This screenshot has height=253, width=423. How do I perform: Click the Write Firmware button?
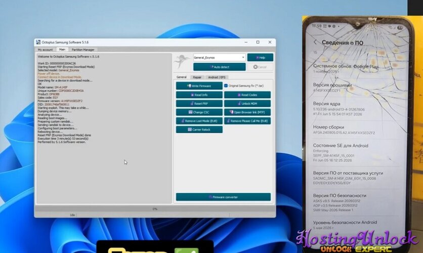(199, 86)
